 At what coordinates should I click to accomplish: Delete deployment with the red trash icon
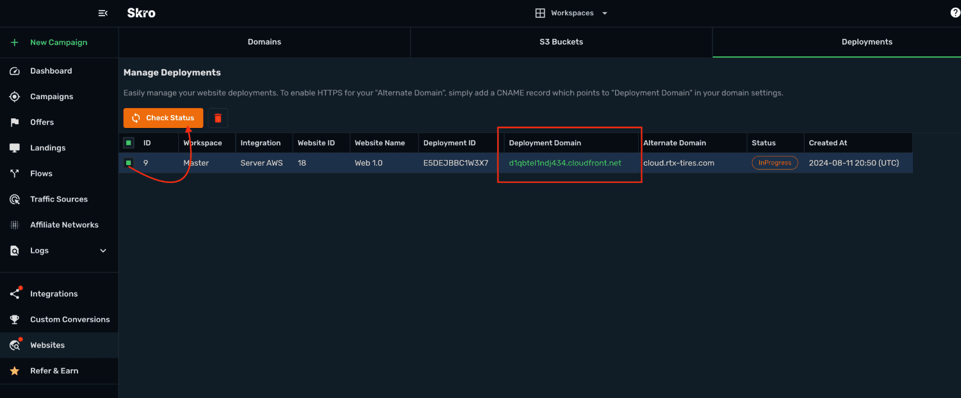coord(218,118)
